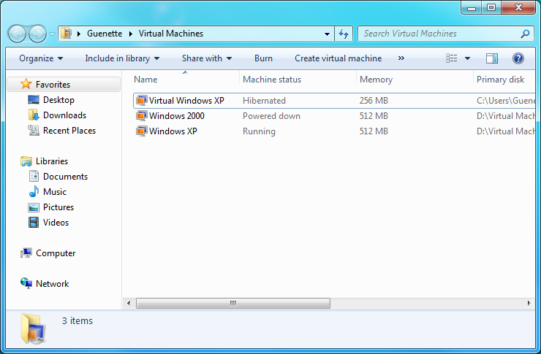The width and height of the screenshot is (541, 354).
Task: Click the Downloads folder icon
Action: 34,115
